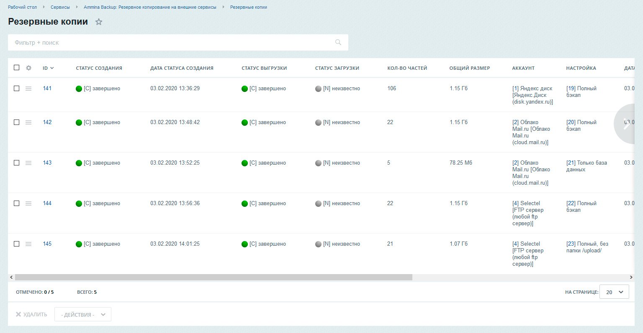
Task: Click the search magnifier icon
Action: point(338,42)
